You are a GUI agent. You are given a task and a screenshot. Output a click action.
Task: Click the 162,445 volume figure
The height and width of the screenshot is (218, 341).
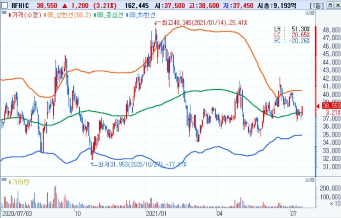click(137, 5)
